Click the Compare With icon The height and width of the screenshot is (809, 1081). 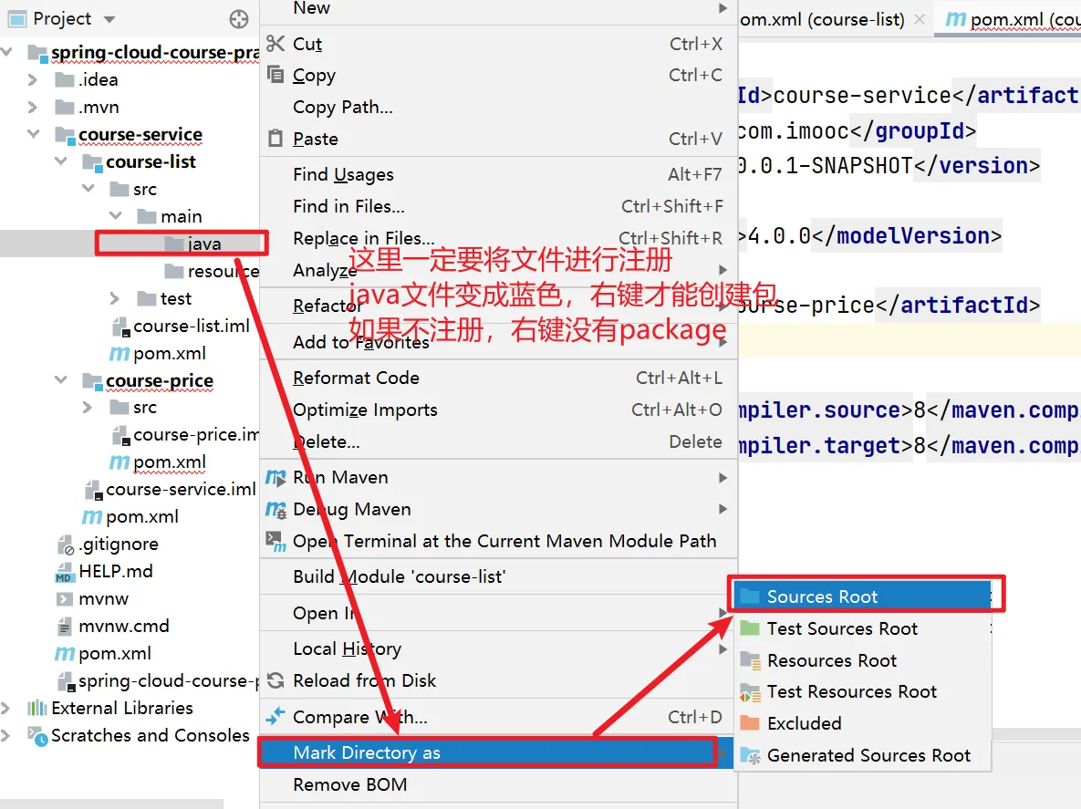275,717
